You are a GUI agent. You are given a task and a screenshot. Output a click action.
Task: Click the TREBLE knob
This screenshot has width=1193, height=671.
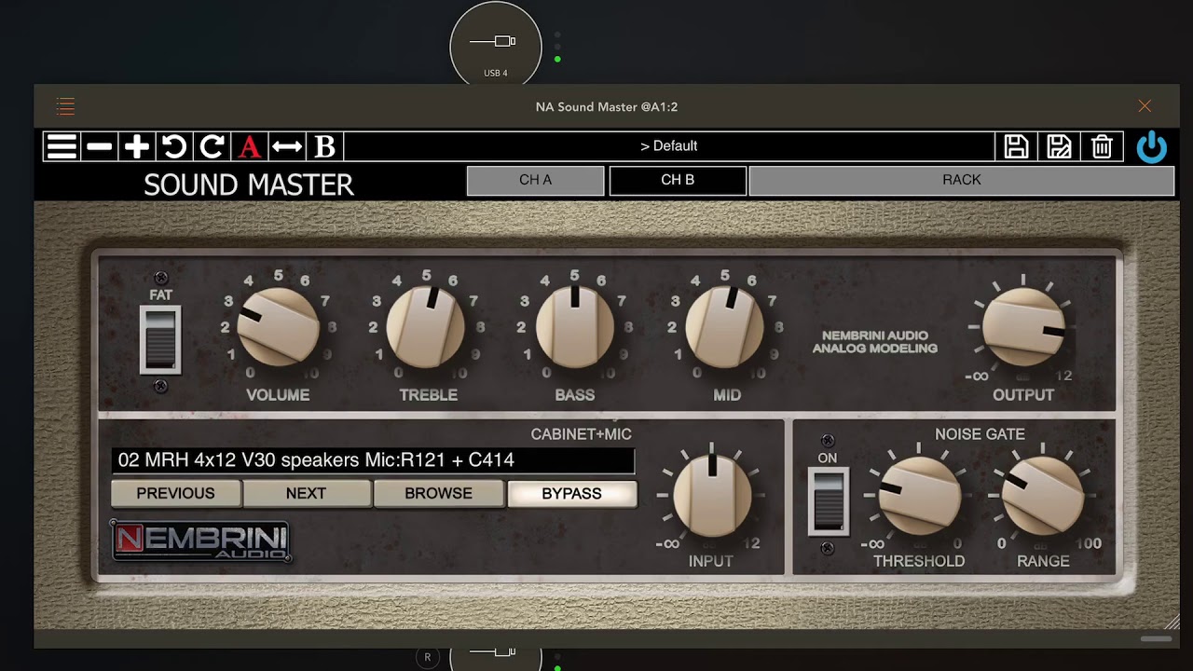pyautogui.click(x=426, y=326)
